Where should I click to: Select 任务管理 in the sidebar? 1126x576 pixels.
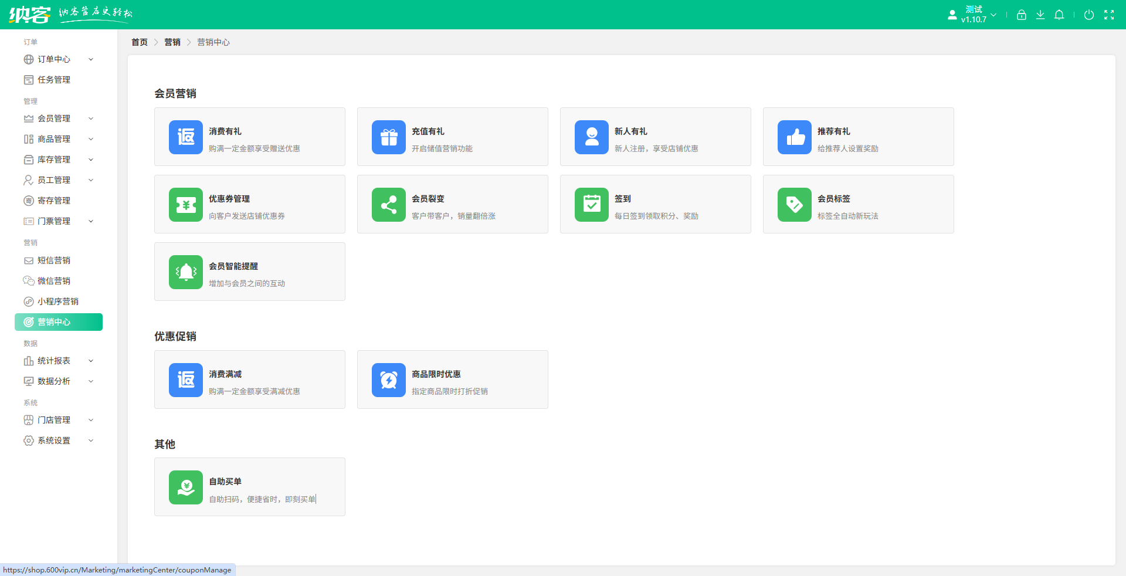point(54,80)
